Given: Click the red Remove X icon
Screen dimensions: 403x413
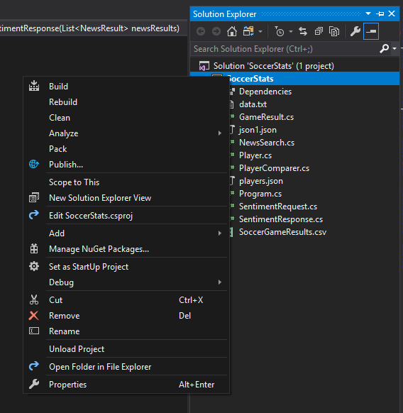Looking at the screenshot, I should pyautogui.click(x=34, y=316).
